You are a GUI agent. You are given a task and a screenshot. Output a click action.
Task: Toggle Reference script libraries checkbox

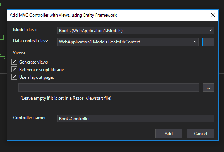(14, 69)
